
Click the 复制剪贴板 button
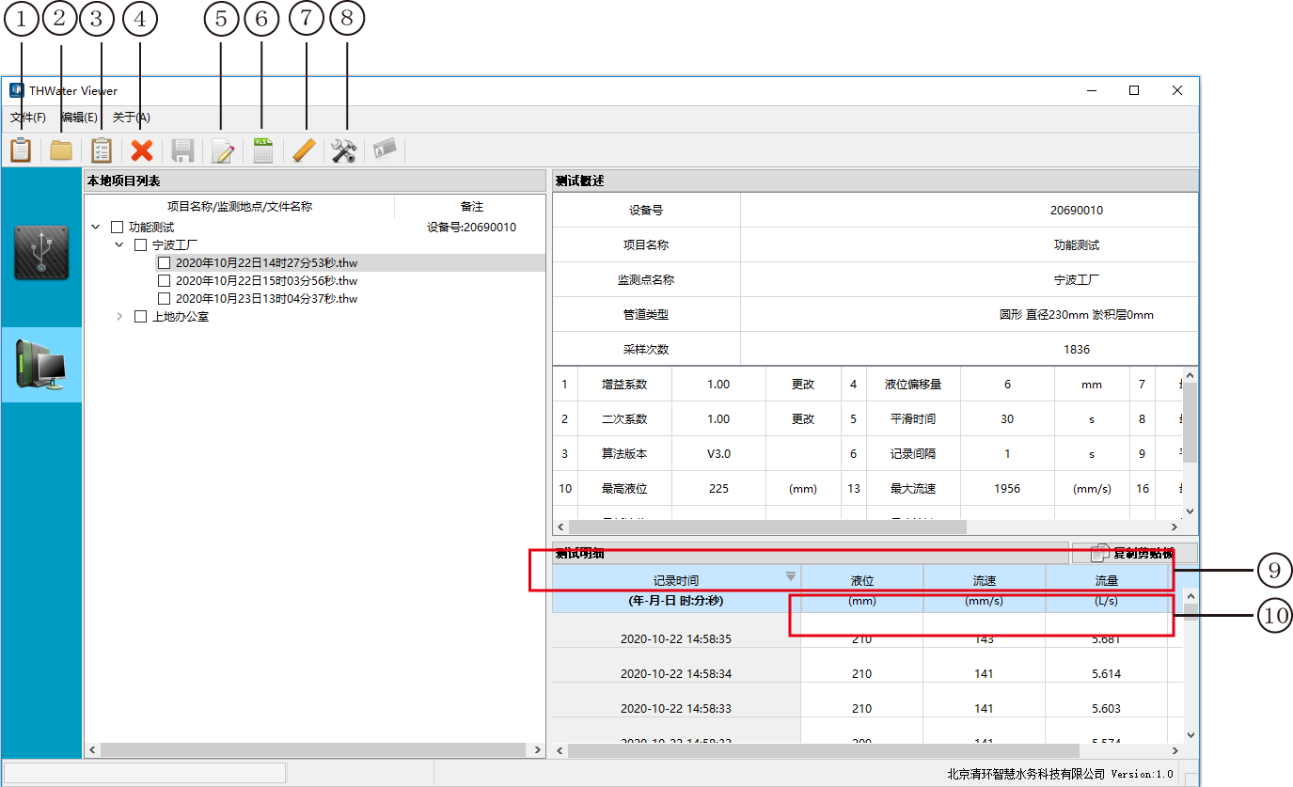coord(1135,553)
